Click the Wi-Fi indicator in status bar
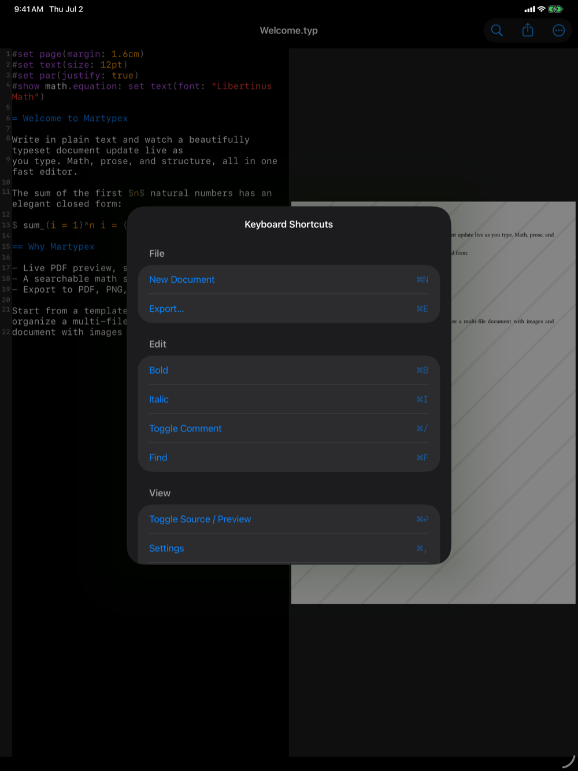The height and width of the screenshot is (771, 578). point(542,9)
